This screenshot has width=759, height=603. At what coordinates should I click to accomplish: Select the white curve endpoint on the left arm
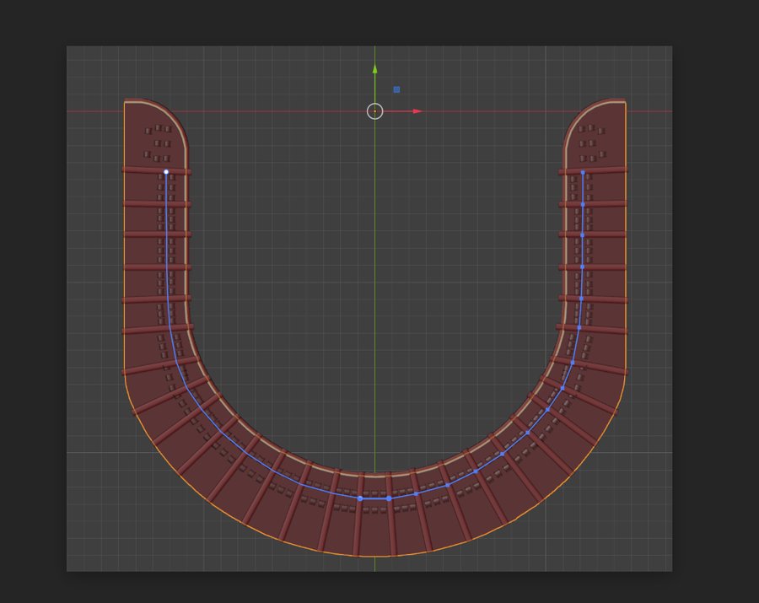tap(166, 172)
